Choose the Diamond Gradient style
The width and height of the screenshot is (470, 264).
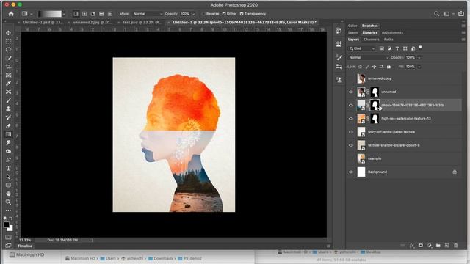[x=110, y=14]
